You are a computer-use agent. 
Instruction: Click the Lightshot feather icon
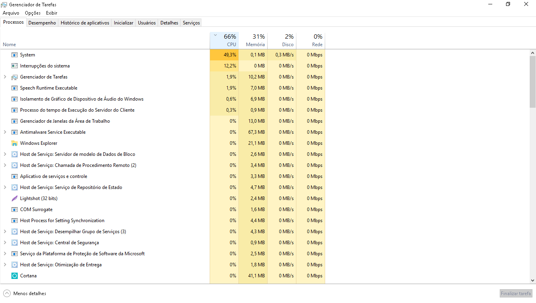click(x=15, y=198)
